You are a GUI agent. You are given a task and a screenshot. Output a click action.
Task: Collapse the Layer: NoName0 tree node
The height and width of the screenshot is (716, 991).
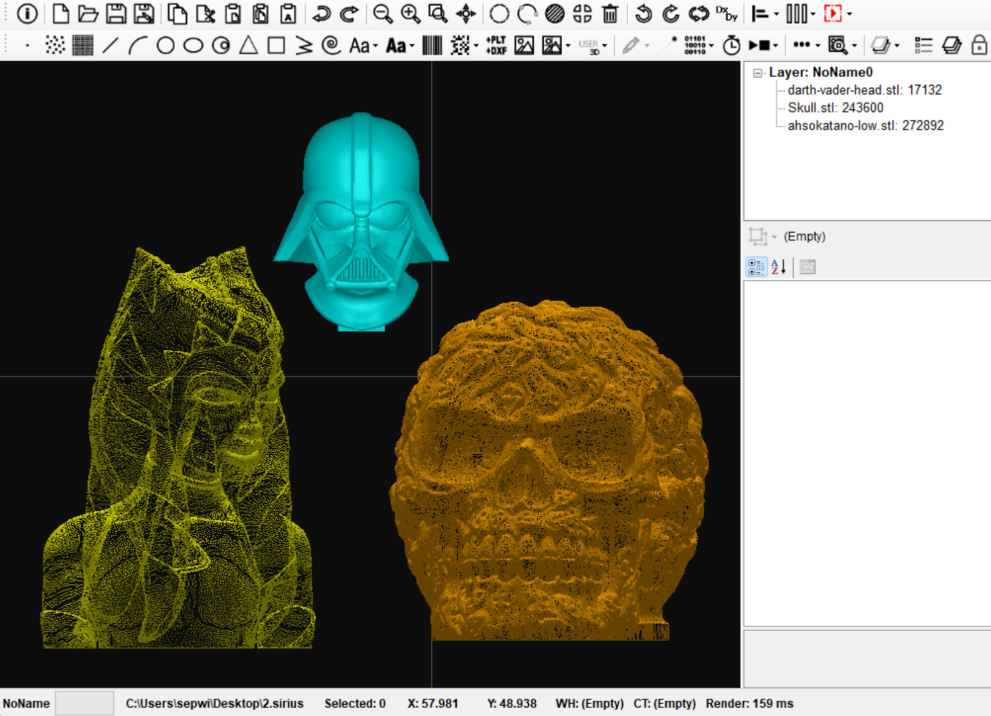758,73
